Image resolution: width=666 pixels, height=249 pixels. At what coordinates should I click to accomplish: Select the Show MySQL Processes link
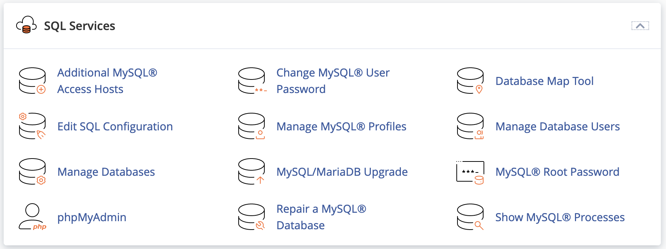(560, 217)
